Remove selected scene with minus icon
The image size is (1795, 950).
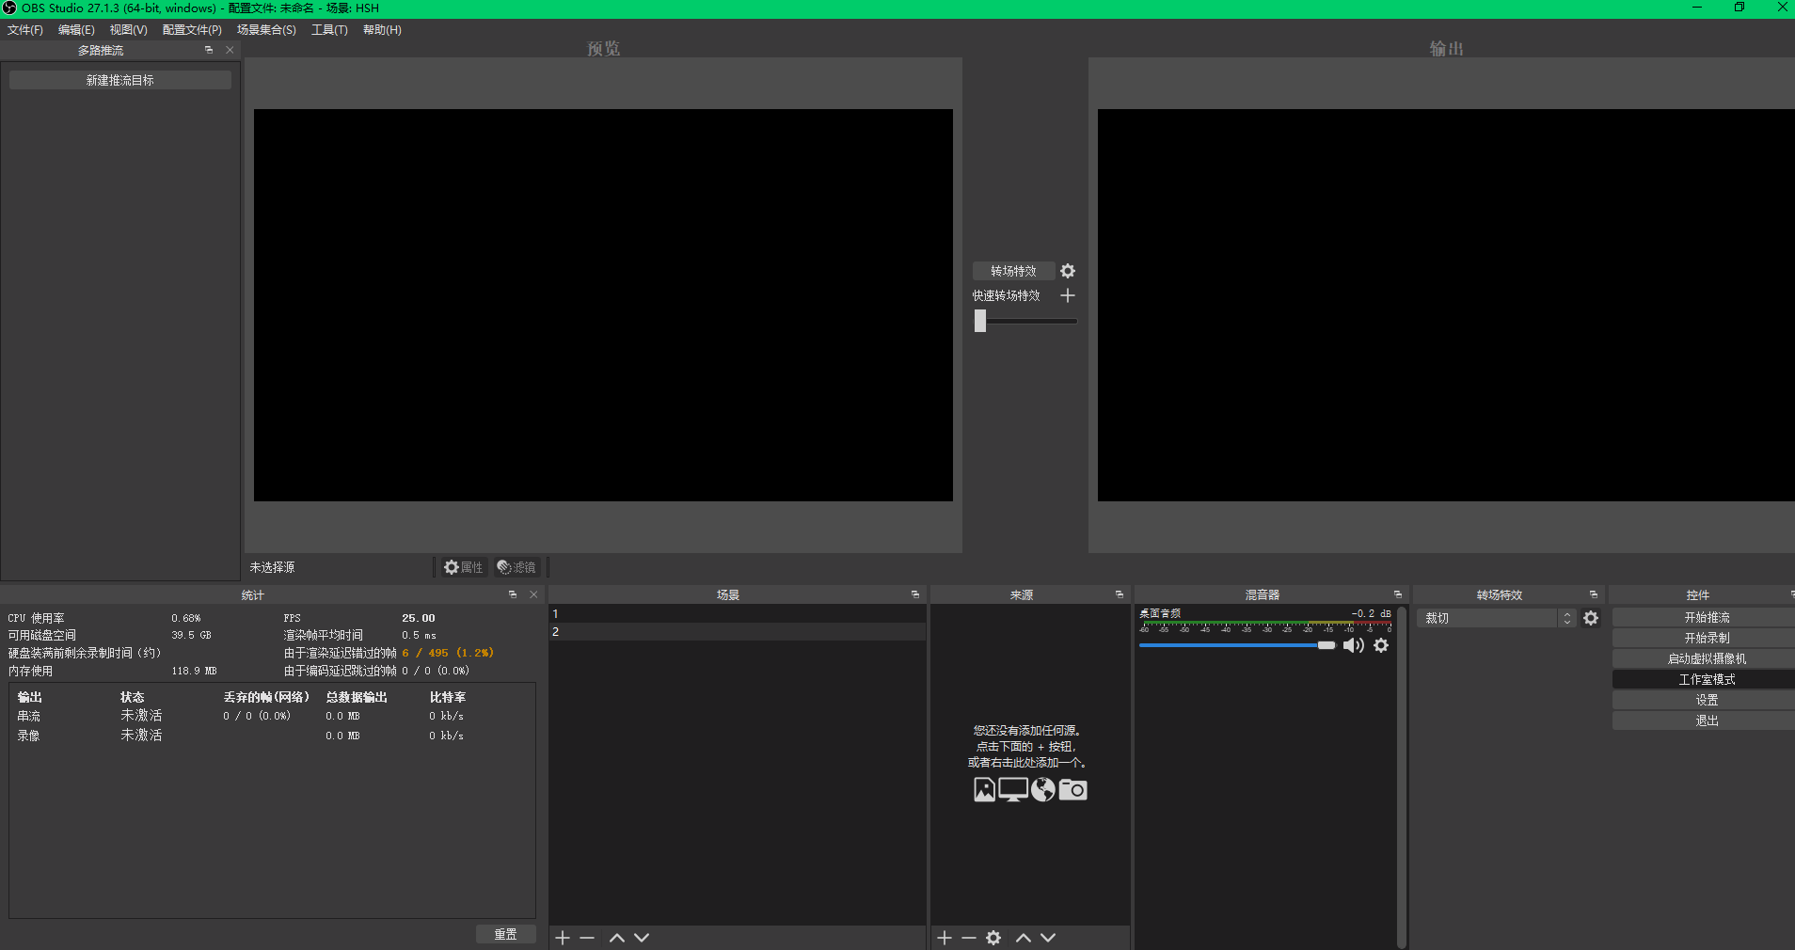click(587, 938)
